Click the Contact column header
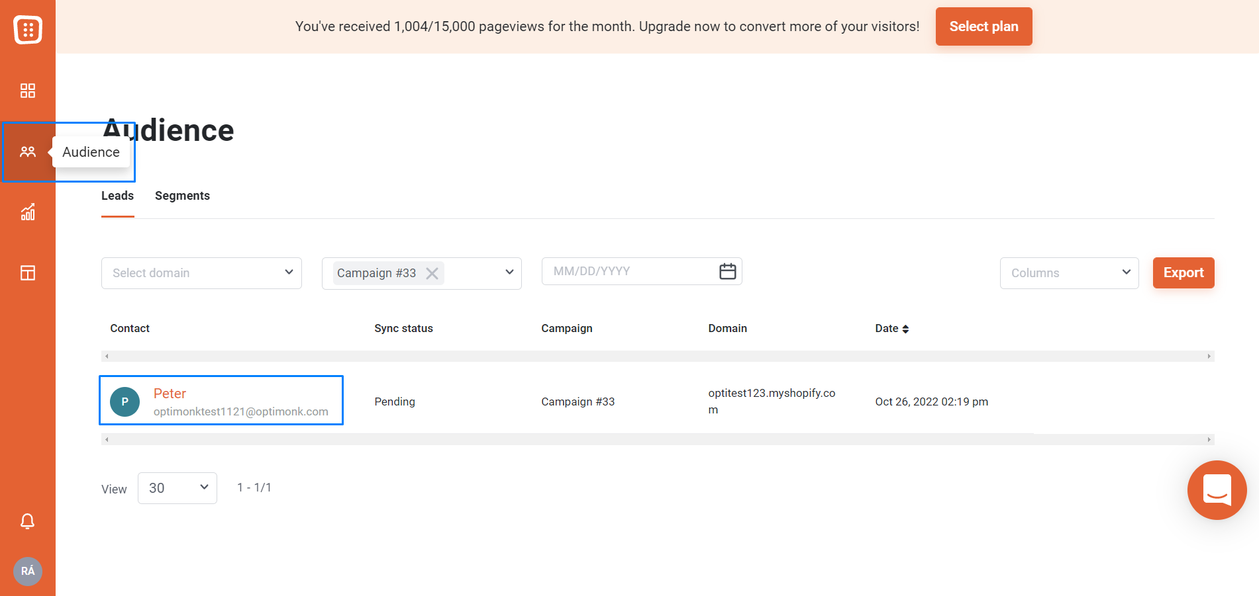Screen dimensions: 1259x596 (x=130, y=328)
